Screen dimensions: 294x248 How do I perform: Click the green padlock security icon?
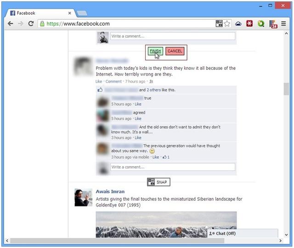pos(42,23)
